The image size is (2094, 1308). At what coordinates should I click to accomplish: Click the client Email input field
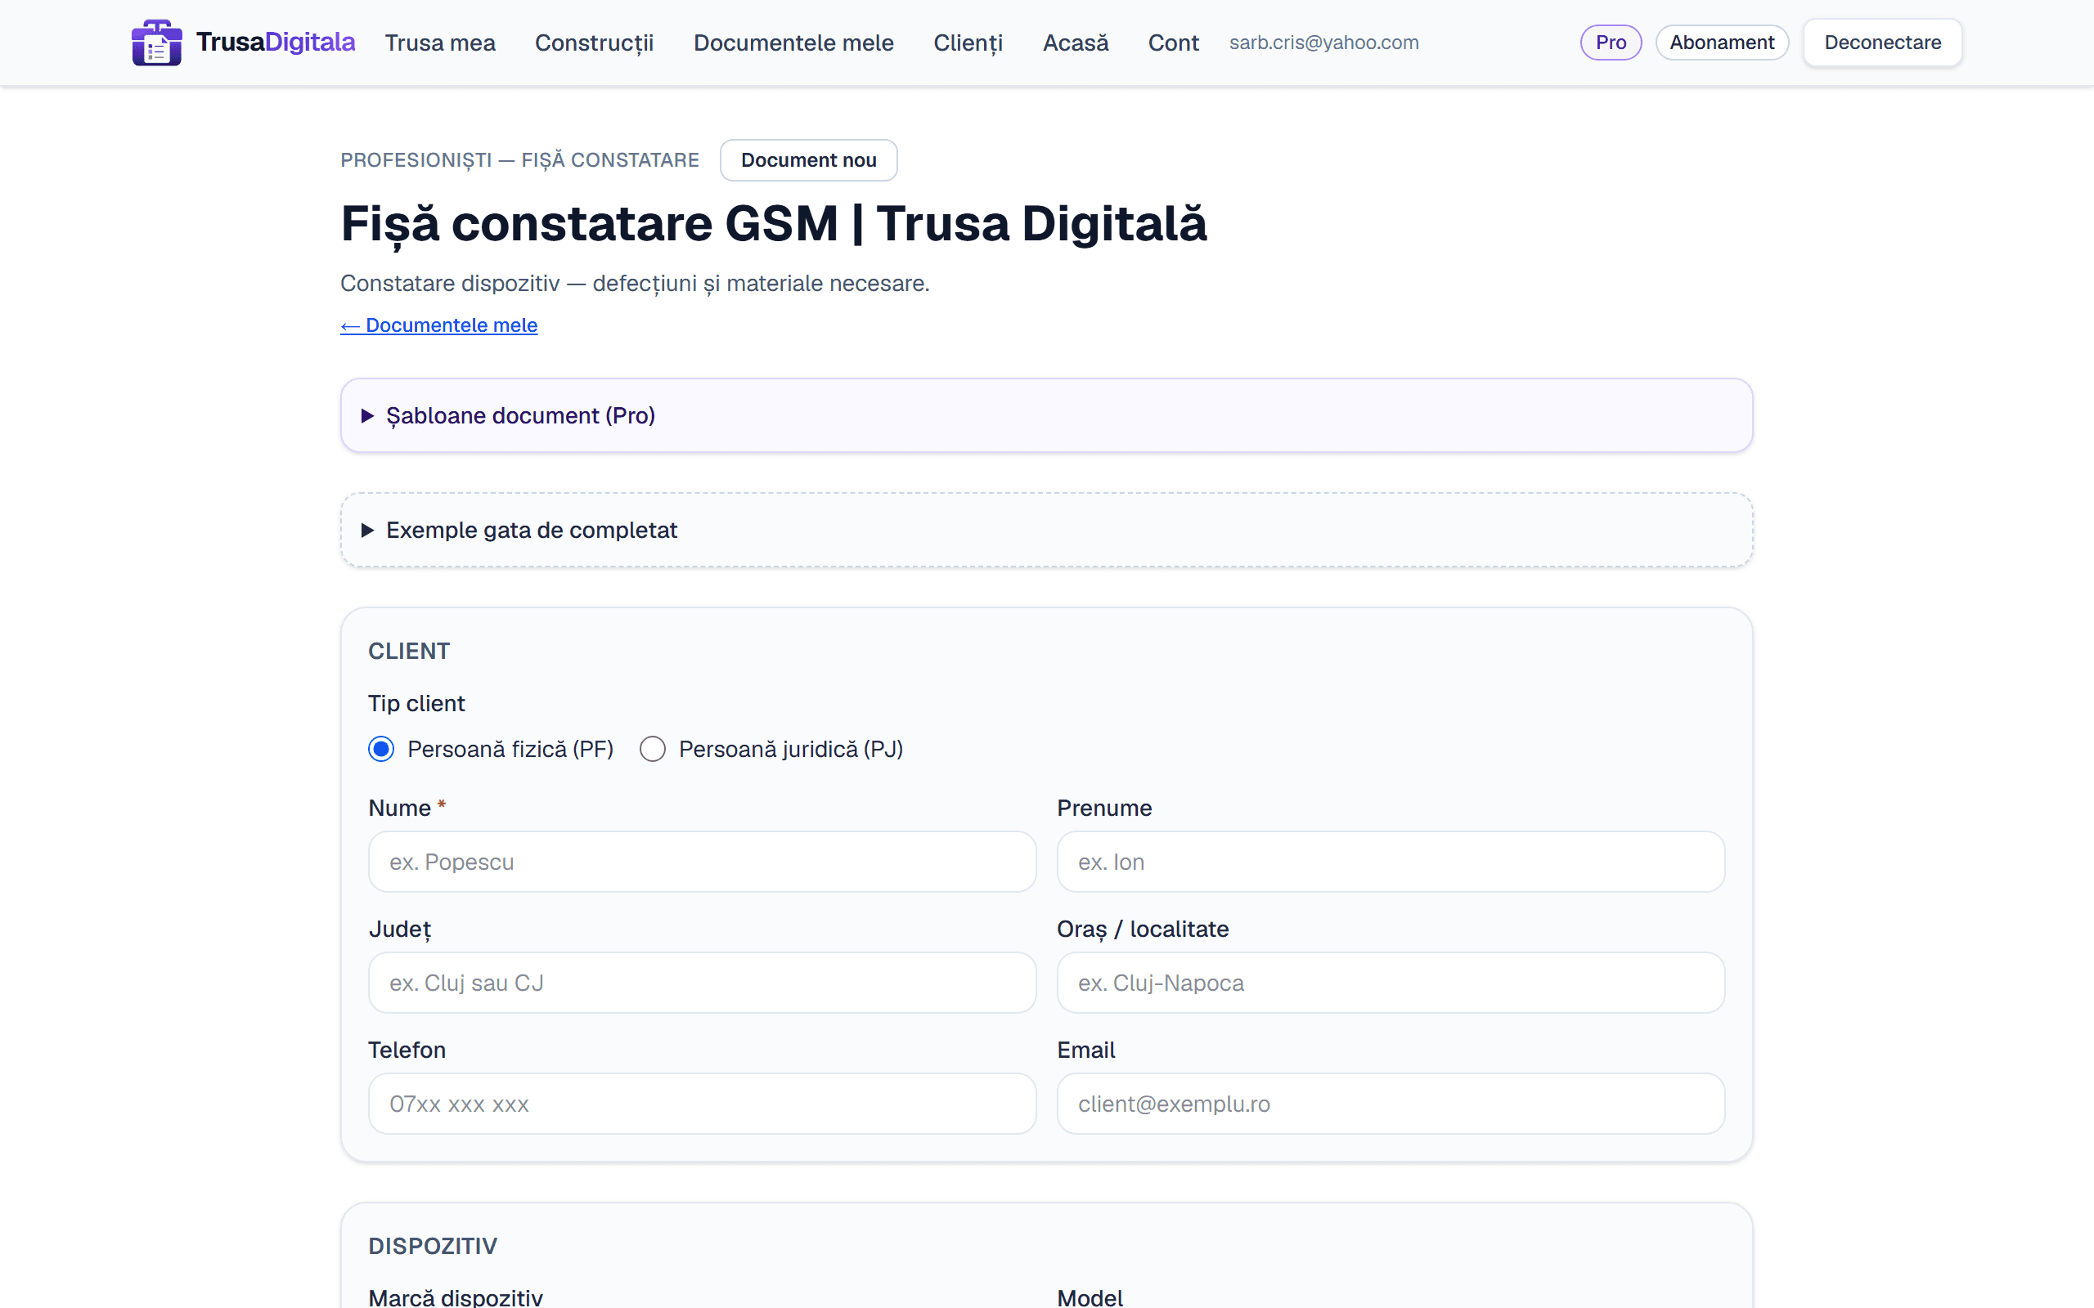pos(1391,1104)
